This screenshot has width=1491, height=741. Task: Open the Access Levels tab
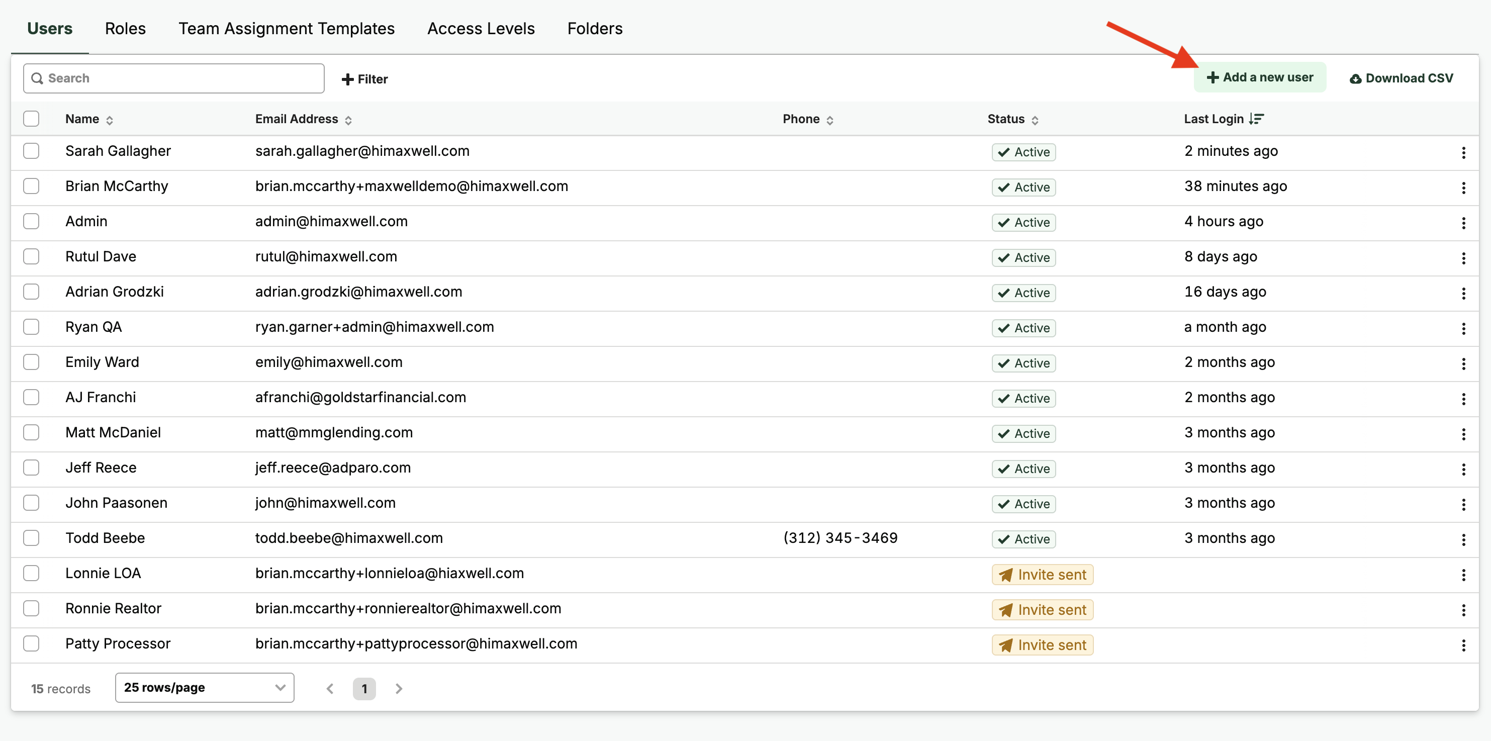click(x=481, y=28)
